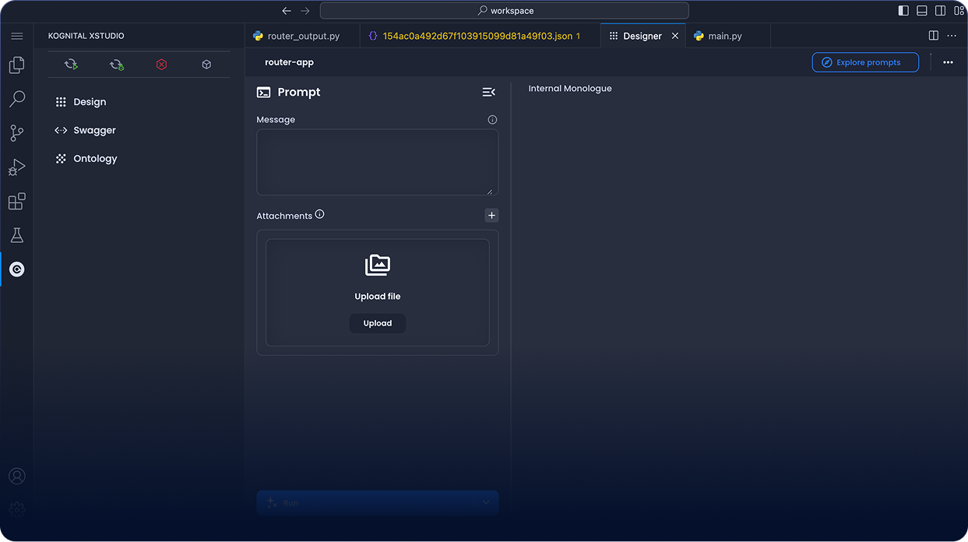Image resolution: width=968 pixels, height=542 pixels.
Task: Open the hamburger menu
Action: pyautogui.click(x=16, y=35)
